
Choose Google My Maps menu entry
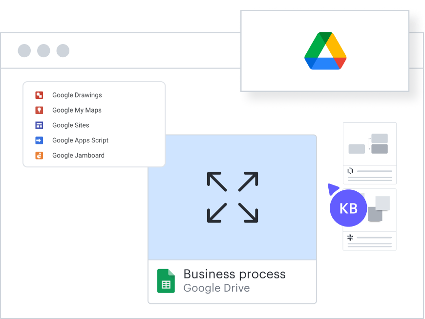77,110
